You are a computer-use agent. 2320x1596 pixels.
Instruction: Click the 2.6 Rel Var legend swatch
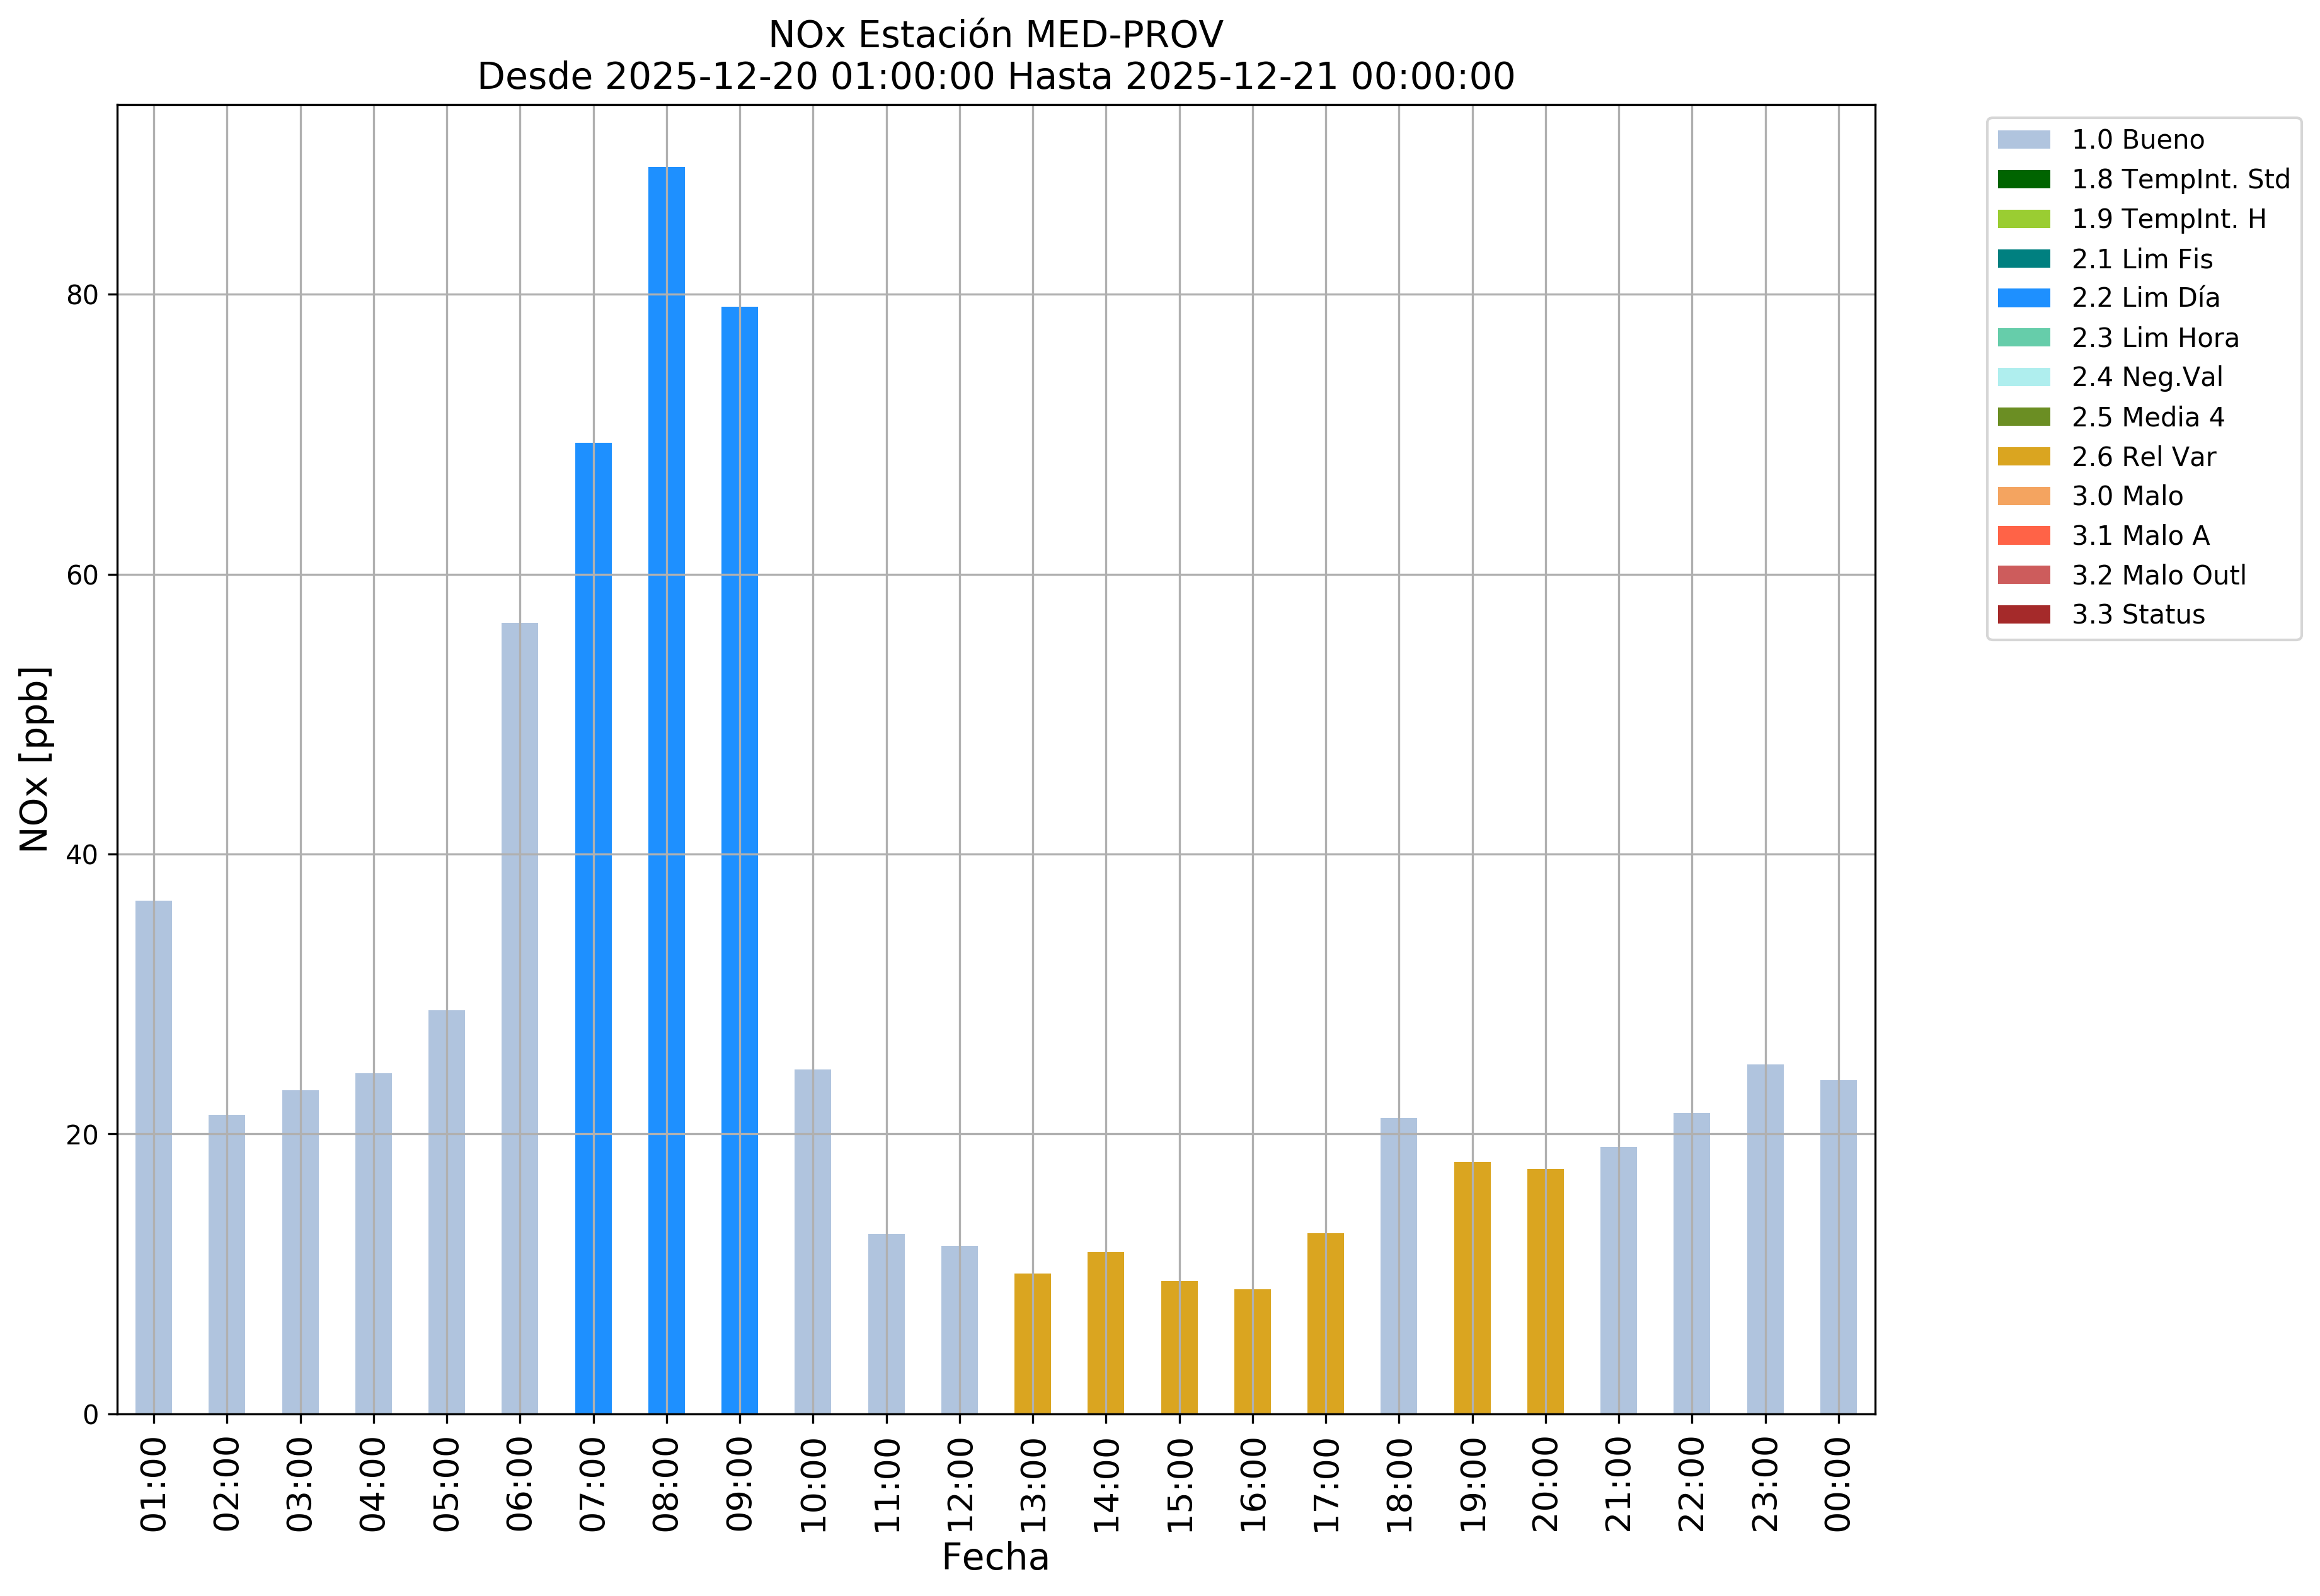click(2023, 457)
